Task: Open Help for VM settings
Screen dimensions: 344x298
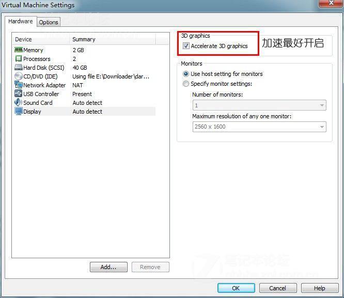Action: [320, 288]
